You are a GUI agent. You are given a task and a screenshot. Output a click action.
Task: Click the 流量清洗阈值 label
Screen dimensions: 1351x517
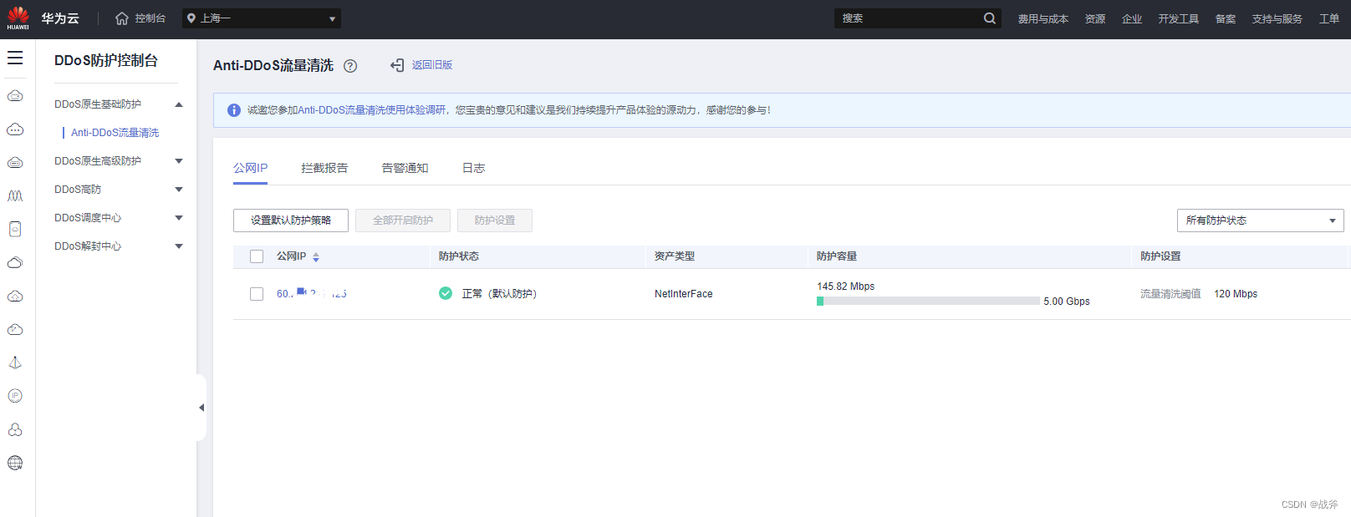click(x=1170, y=294)
